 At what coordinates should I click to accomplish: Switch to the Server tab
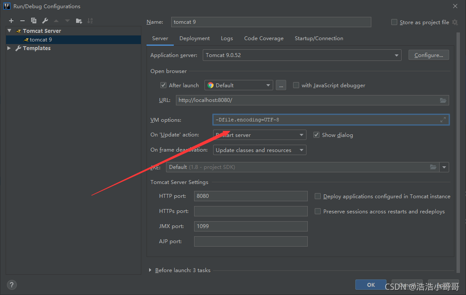(160, 38)
